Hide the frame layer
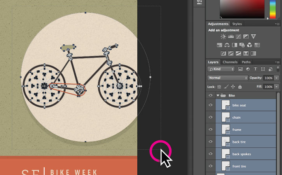The image size is (282, 175). (x=210, y=129)
